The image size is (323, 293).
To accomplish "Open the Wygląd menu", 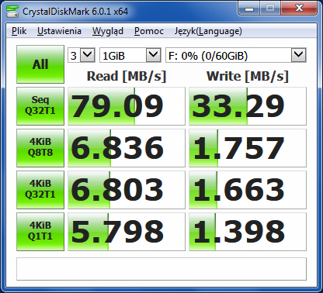I will tap(108, 31).
